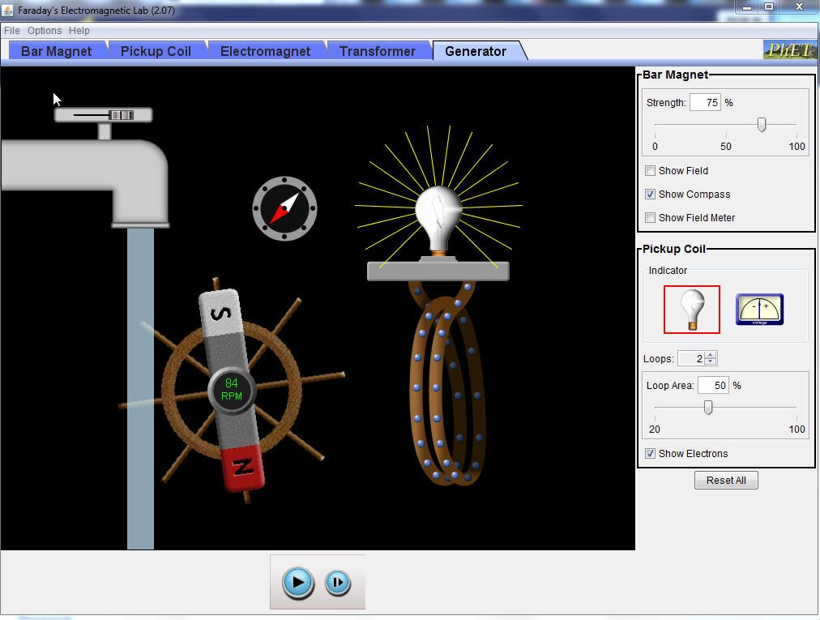Enable the Show Field checkbox
Screen dimensions: 820x620
pyautogui.click(x=650, y=171)
